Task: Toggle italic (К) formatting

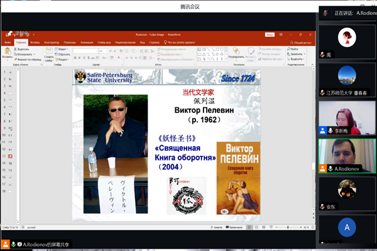Action: pos(80,58)
